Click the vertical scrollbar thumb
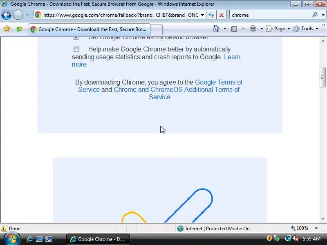The height and width of the screenshot is (245, 327). (323, 77)
